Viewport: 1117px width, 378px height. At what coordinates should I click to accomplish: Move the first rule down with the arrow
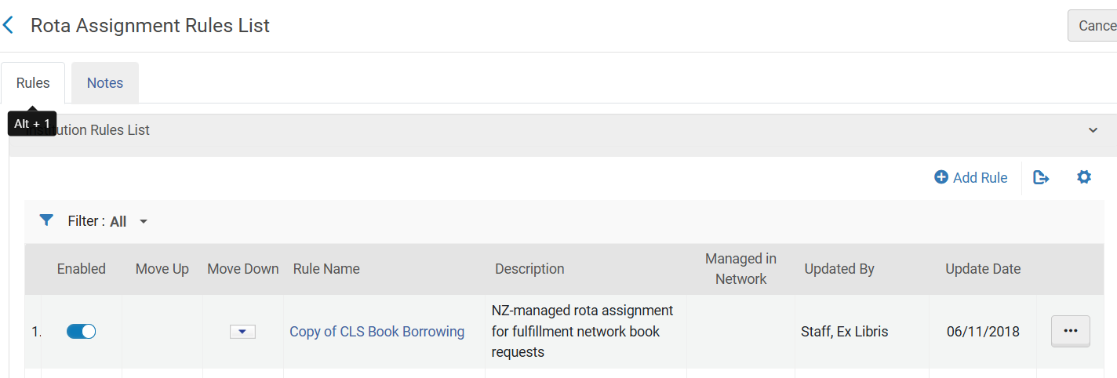point(242,332)
